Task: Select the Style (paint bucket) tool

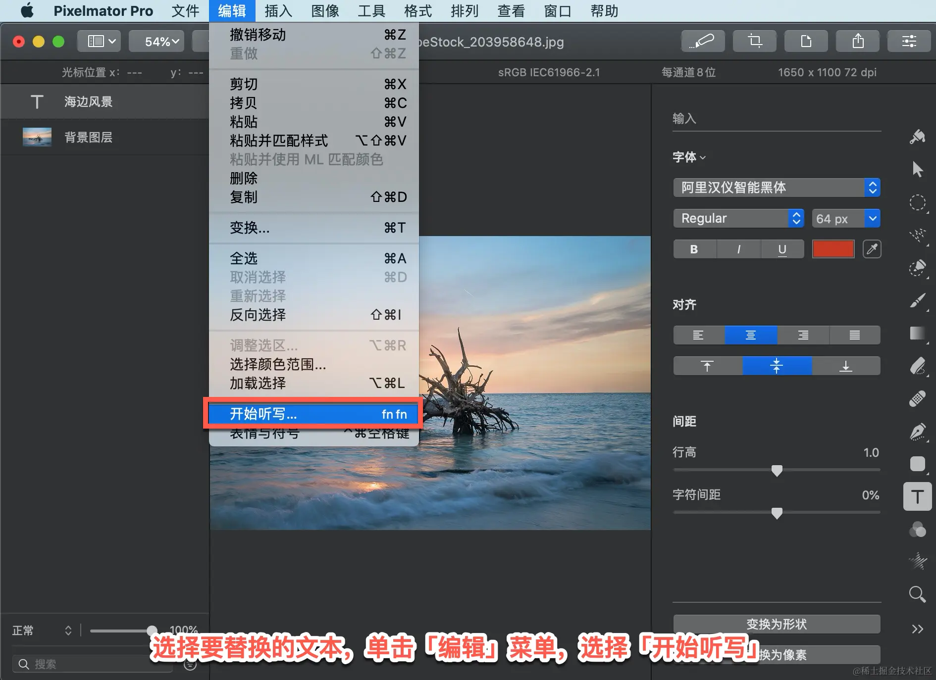Action: (917, 137)
